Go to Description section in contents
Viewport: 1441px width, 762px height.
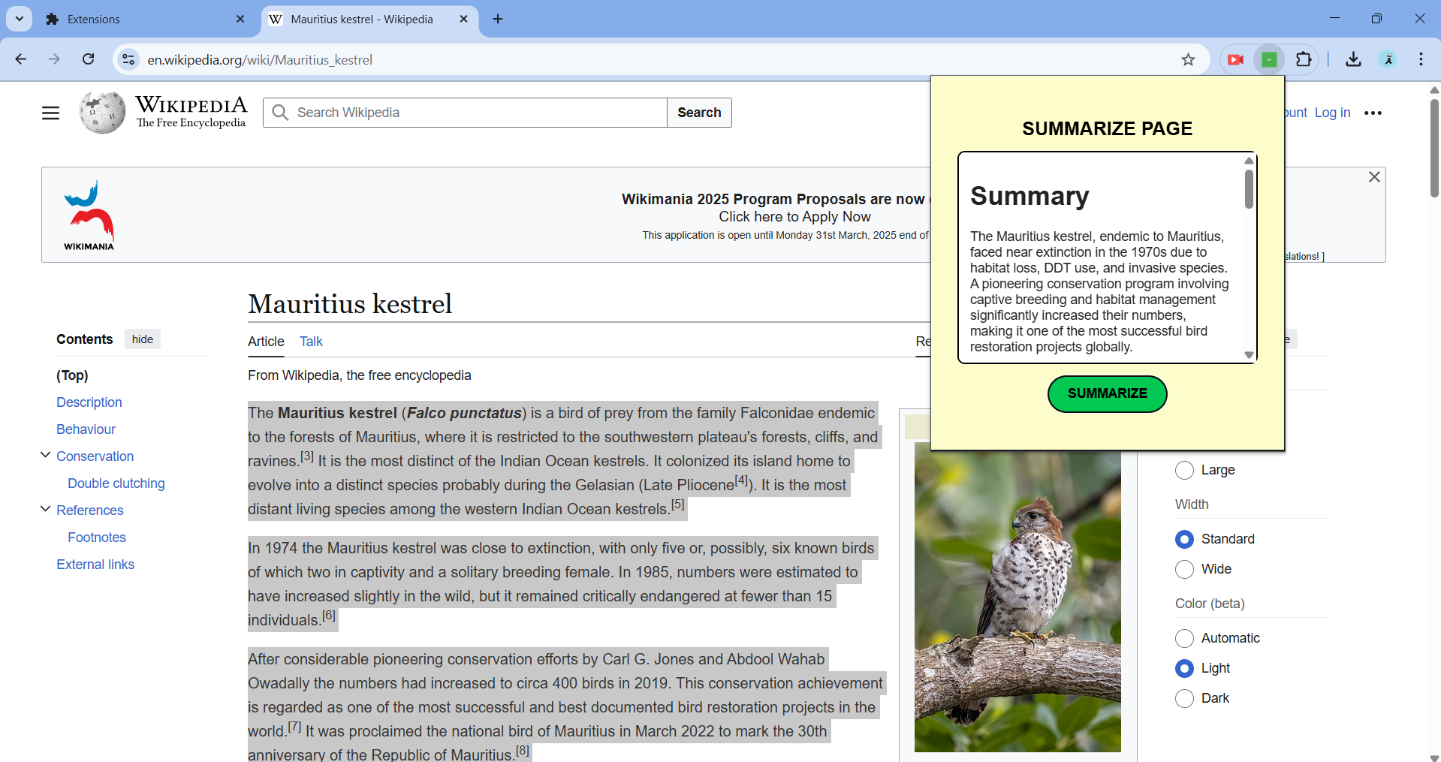pos(89,402)
